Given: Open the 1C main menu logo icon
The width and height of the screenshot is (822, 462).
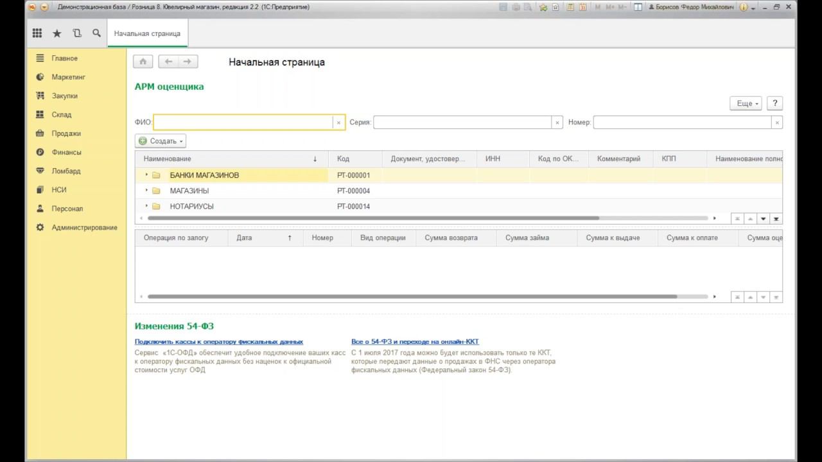Looking at the screenshot, I should [31, 7].
